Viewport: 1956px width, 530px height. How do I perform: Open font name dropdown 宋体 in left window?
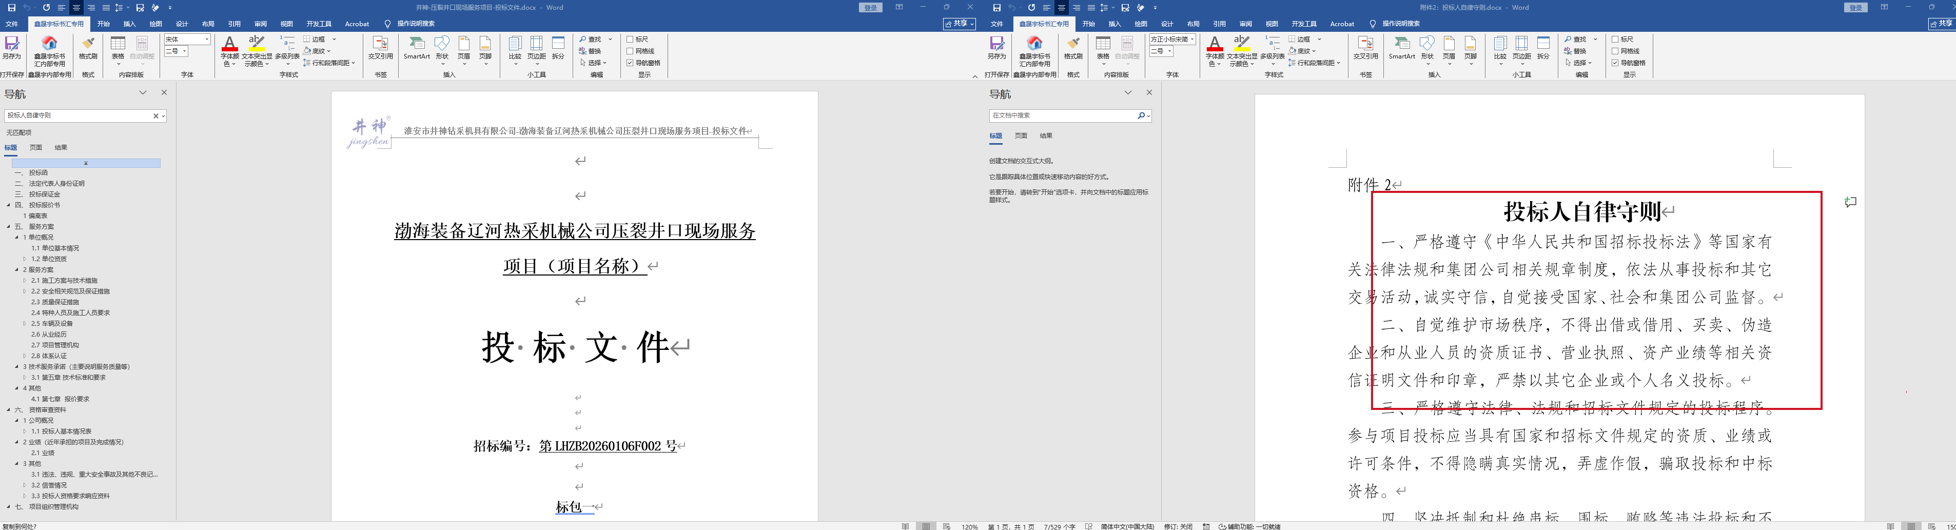click(207, 40)
